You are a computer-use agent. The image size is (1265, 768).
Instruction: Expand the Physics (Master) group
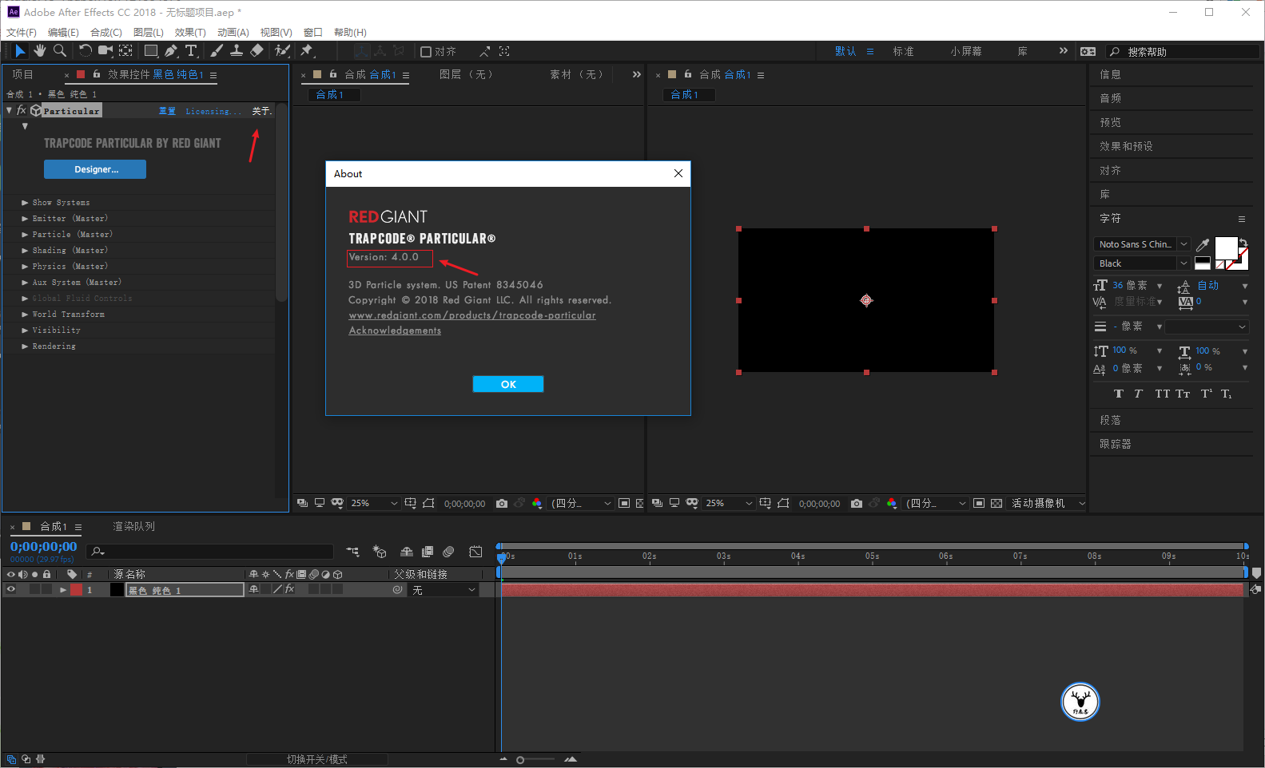click(x=25, y=267)
